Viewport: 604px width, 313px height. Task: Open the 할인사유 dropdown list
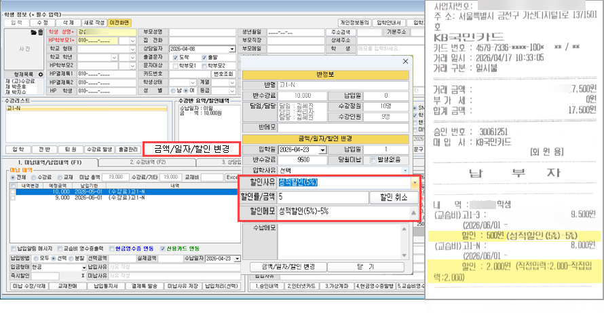point(414,183)
